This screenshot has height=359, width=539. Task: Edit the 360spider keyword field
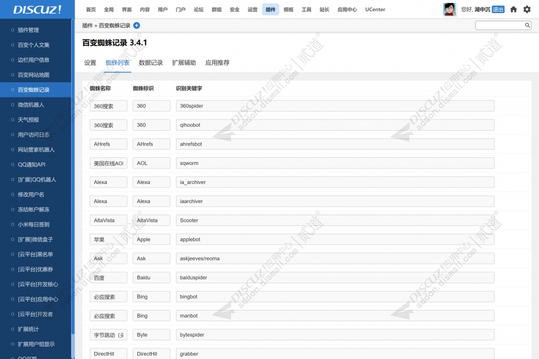pos(335,106)
